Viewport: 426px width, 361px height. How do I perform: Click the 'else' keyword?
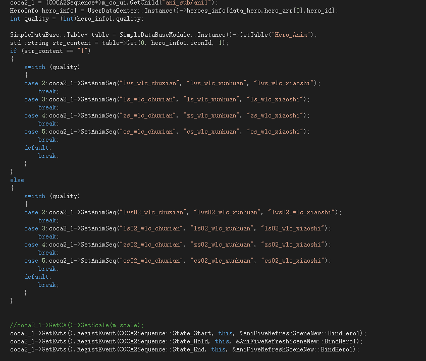pos(17,180)
